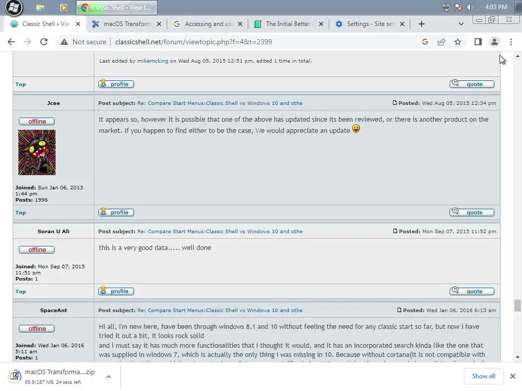View Soran U Ali's profile
522x391 pixels.
[116, 291]
